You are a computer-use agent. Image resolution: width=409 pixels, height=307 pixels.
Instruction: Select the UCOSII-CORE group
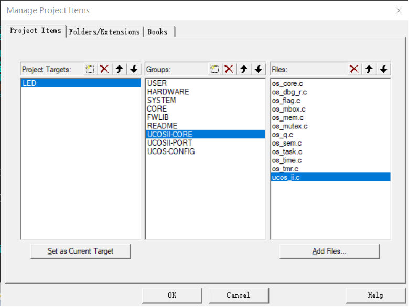coord(205,134)
